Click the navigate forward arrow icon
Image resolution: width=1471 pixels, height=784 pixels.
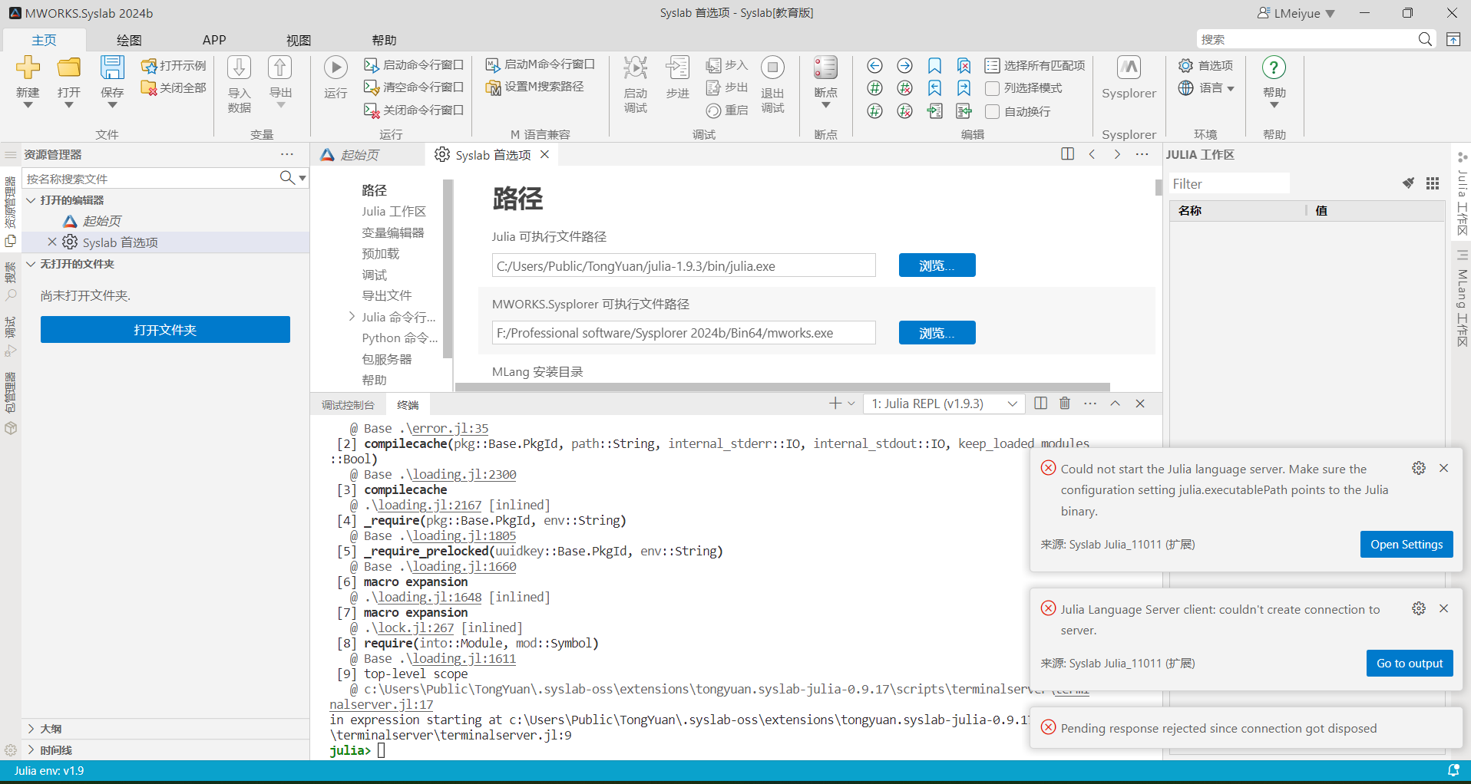pos(905,66)
